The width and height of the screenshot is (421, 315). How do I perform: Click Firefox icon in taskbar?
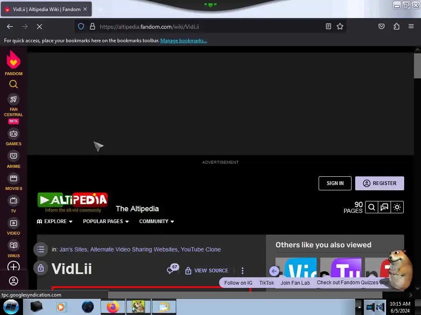click(x=113, y=307)
